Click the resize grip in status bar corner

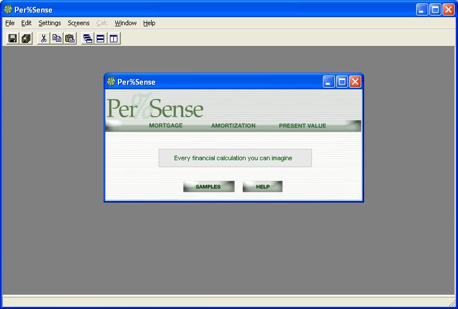[452, 303]
